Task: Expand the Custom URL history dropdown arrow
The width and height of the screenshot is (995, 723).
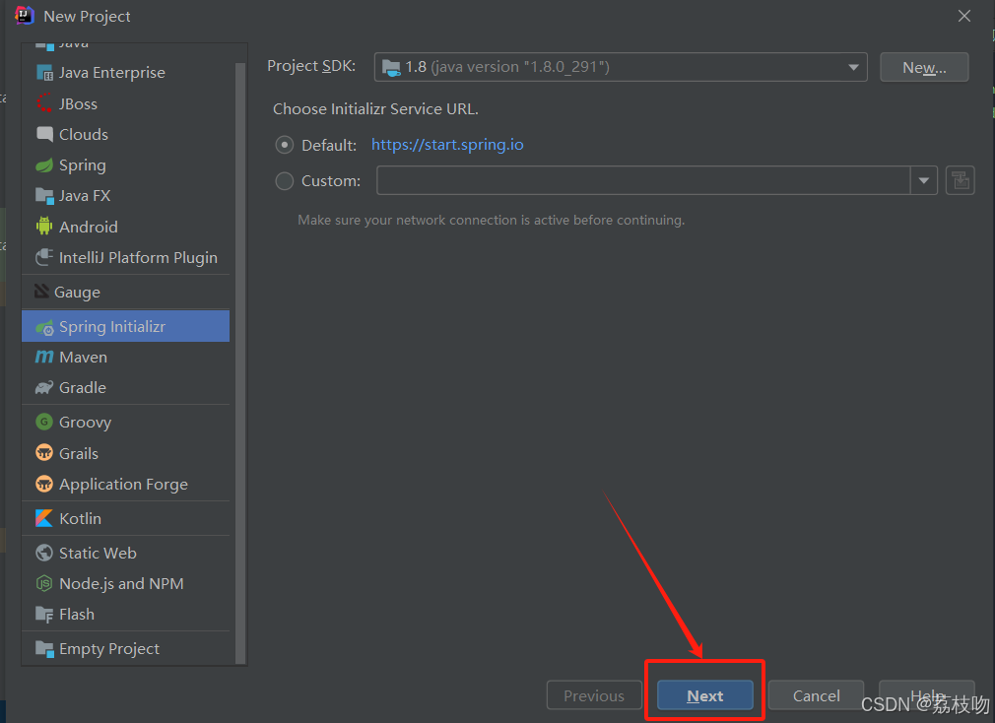Action: pyautogui.click(x=924, y=181)
